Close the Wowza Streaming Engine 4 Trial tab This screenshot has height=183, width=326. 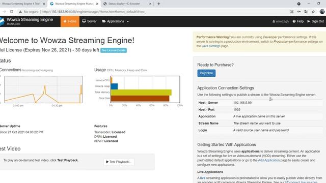(x=44, y=4)
